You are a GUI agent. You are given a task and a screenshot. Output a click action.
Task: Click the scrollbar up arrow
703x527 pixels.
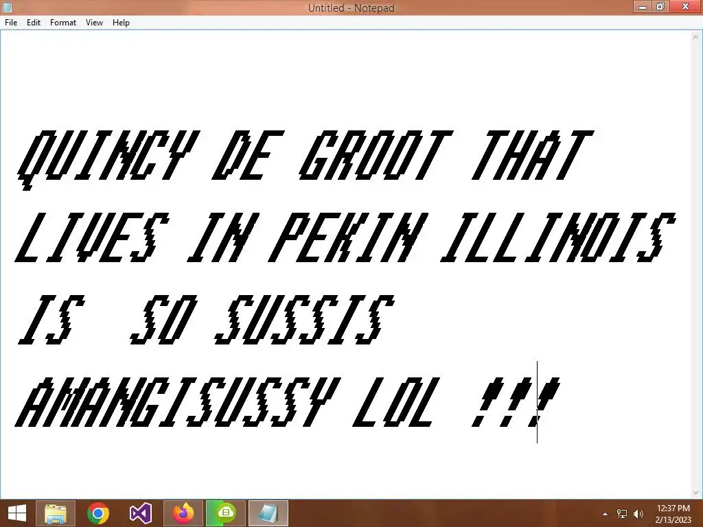click(696, 37)
